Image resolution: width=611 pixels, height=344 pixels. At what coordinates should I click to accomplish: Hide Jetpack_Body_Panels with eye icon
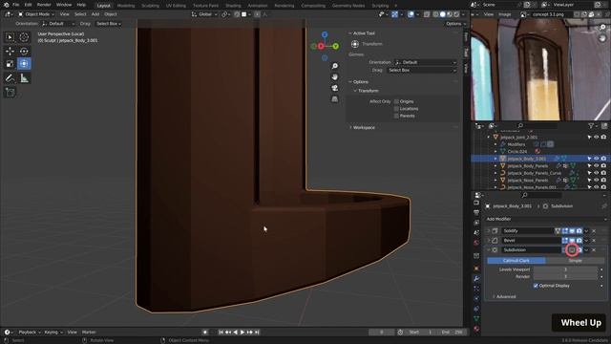[x=596, y=165]
